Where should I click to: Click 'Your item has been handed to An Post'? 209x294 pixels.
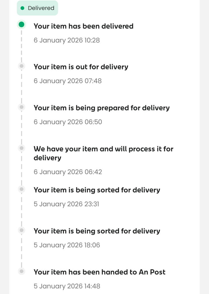99,272
